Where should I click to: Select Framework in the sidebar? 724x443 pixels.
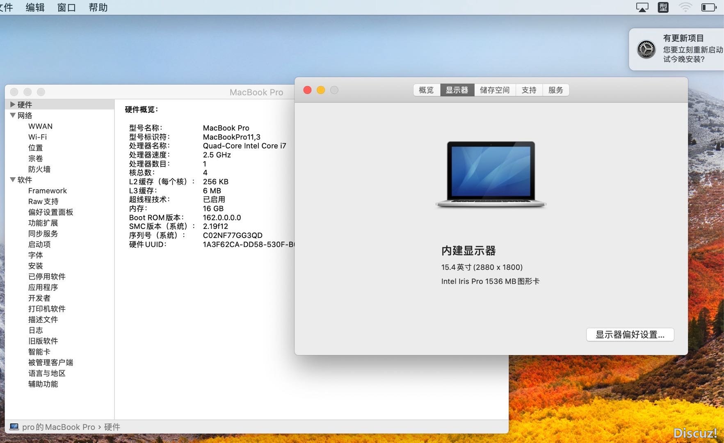[x=48, y=191]
